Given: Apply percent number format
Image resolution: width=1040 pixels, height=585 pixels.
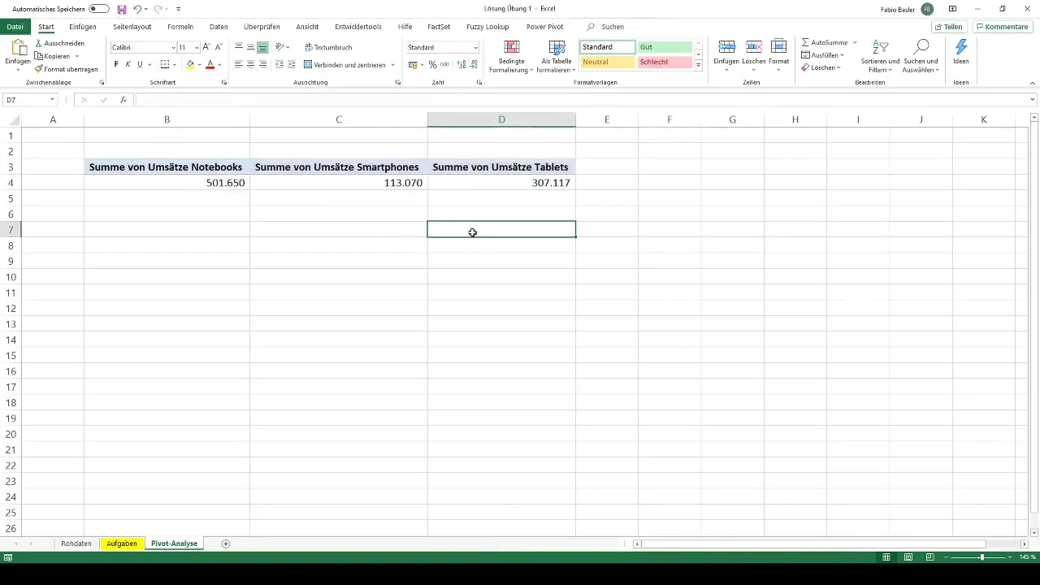Looking at the screenshot, I should [x=432, y=64].
